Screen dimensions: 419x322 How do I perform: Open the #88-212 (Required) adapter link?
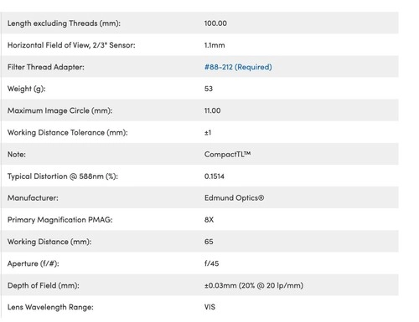[x=238, y=67]
